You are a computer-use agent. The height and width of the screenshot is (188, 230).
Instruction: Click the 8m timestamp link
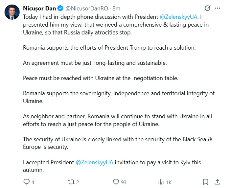click(x=116, y=8)
